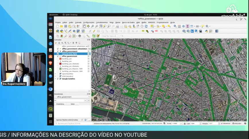This screenshot has height=139, width=249.
Task: Open the Camada menu
Action: (x=78, y=23)
